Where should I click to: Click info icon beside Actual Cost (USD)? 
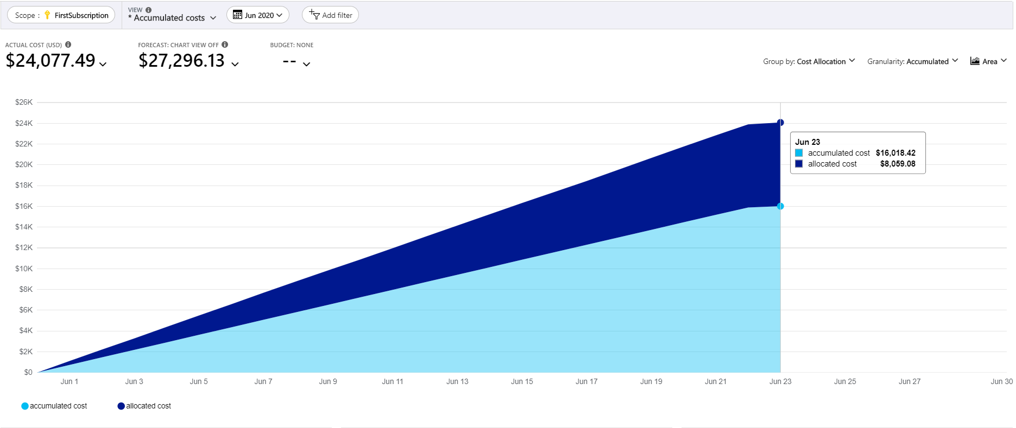[x=68, y=44]
